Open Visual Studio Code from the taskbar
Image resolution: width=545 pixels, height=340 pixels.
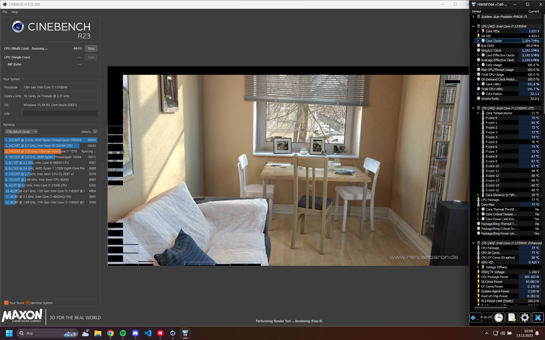148,333
